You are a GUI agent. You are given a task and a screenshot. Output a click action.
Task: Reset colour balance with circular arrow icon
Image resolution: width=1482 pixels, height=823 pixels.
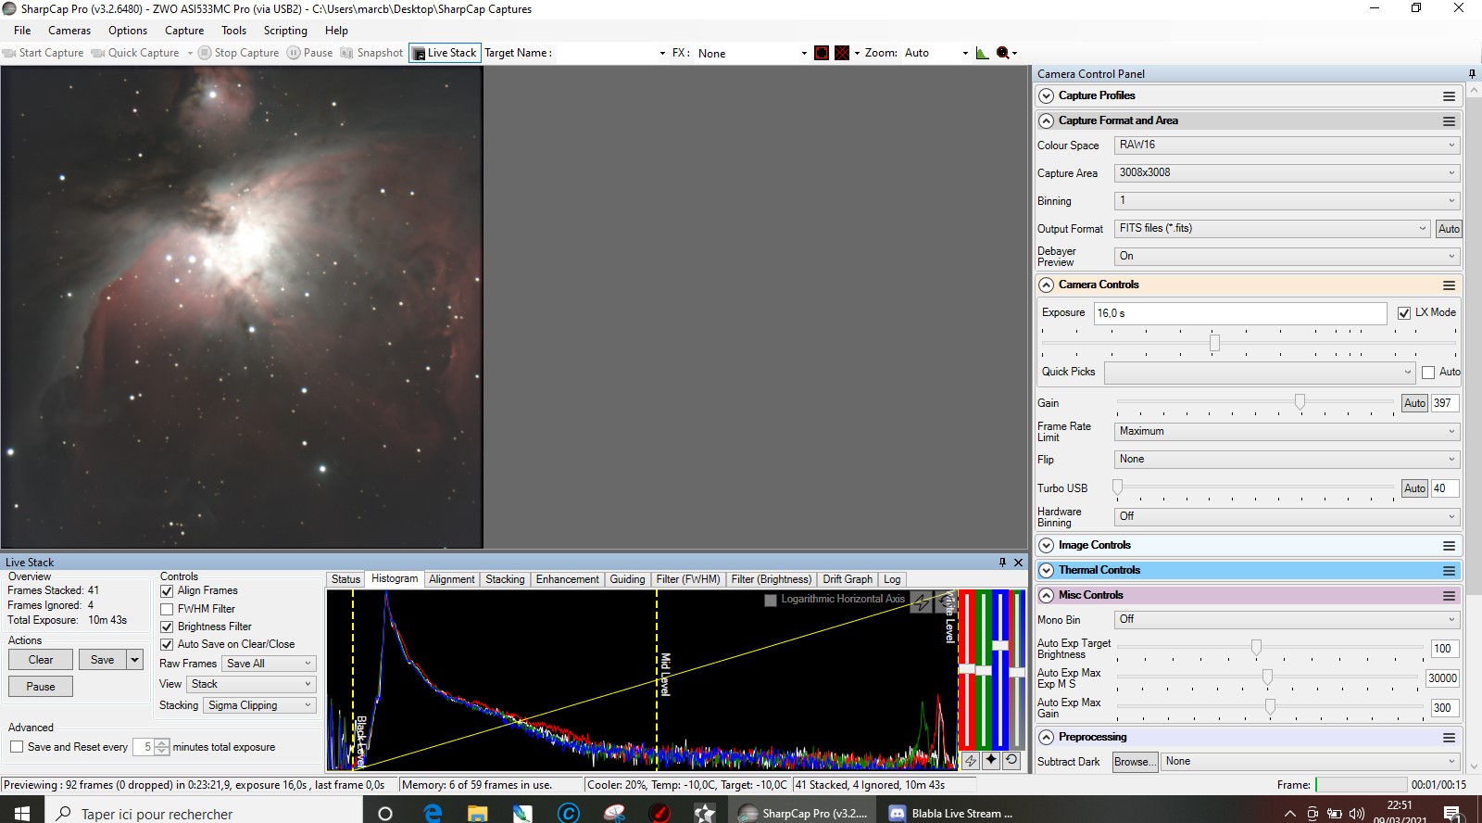[1011, 760]
